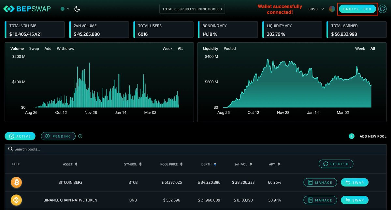
Task: Toggle the Week view on the Volume chart
Action: [x=167, y=48]
